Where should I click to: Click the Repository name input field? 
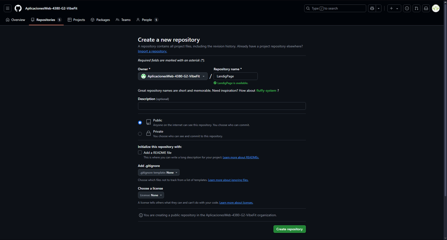236,76
